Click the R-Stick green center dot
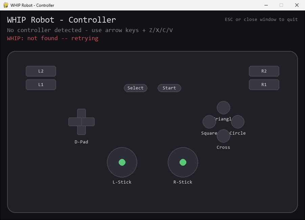 pos(183,162)
